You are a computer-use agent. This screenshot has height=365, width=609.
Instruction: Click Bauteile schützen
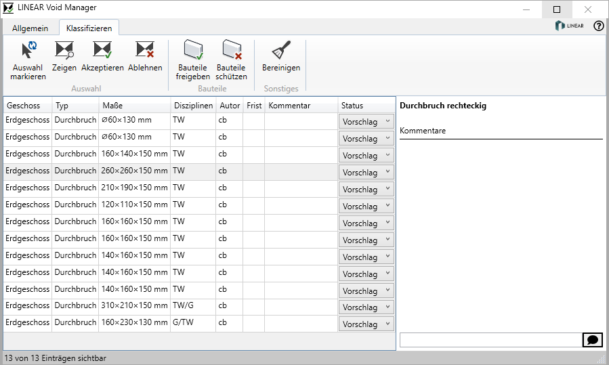[x=231, y=60]
